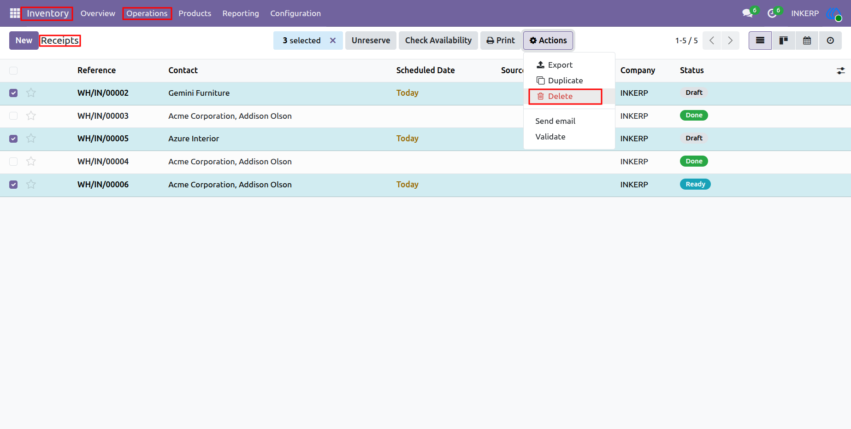Switch to list view
851x429 pixels.
pos(760,41)
